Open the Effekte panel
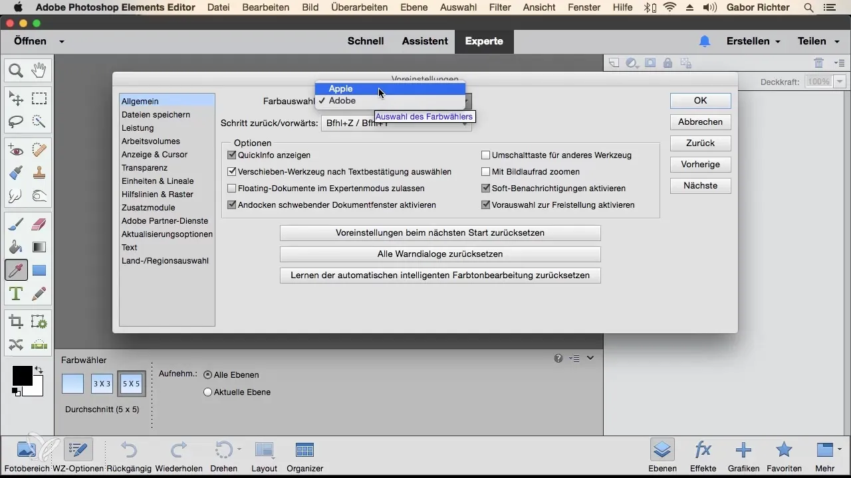The image size is (851, 478). pos(703,456)
